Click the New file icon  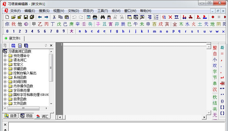(x=7, y=17)
